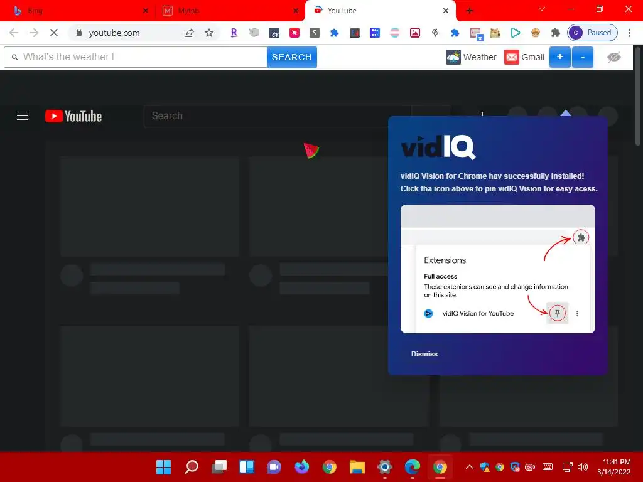The image size is (643, 482).
Task: Open Chrome's three-dot menu
Action: tap(629, 33)
